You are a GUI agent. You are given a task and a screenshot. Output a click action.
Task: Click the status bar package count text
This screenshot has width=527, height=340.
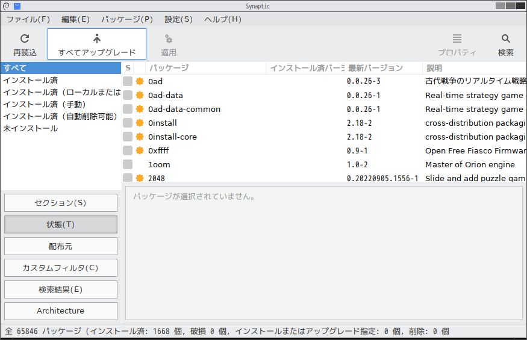click(226, 332)
